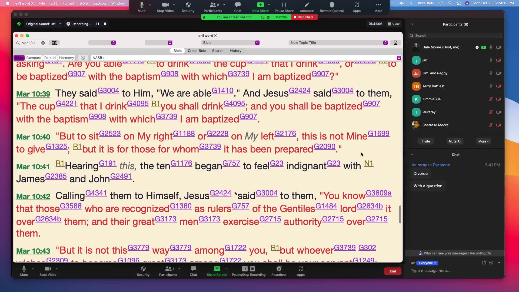Click the emoji icon in the chat box

491,263
